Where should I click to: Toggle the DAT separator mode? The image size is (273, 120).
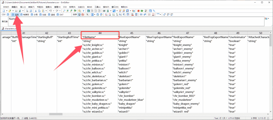click(60, 15)
